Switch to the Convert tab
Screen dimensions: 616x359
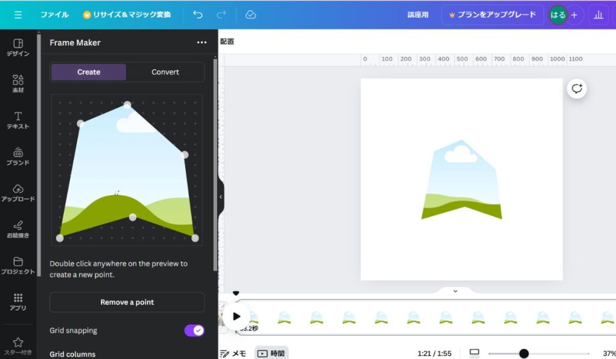tap(165, 72)
